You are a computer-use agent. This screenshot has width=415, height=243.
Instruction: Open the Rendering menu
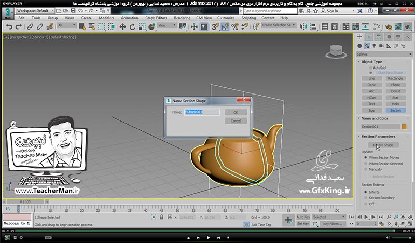(x=182, y=18)
